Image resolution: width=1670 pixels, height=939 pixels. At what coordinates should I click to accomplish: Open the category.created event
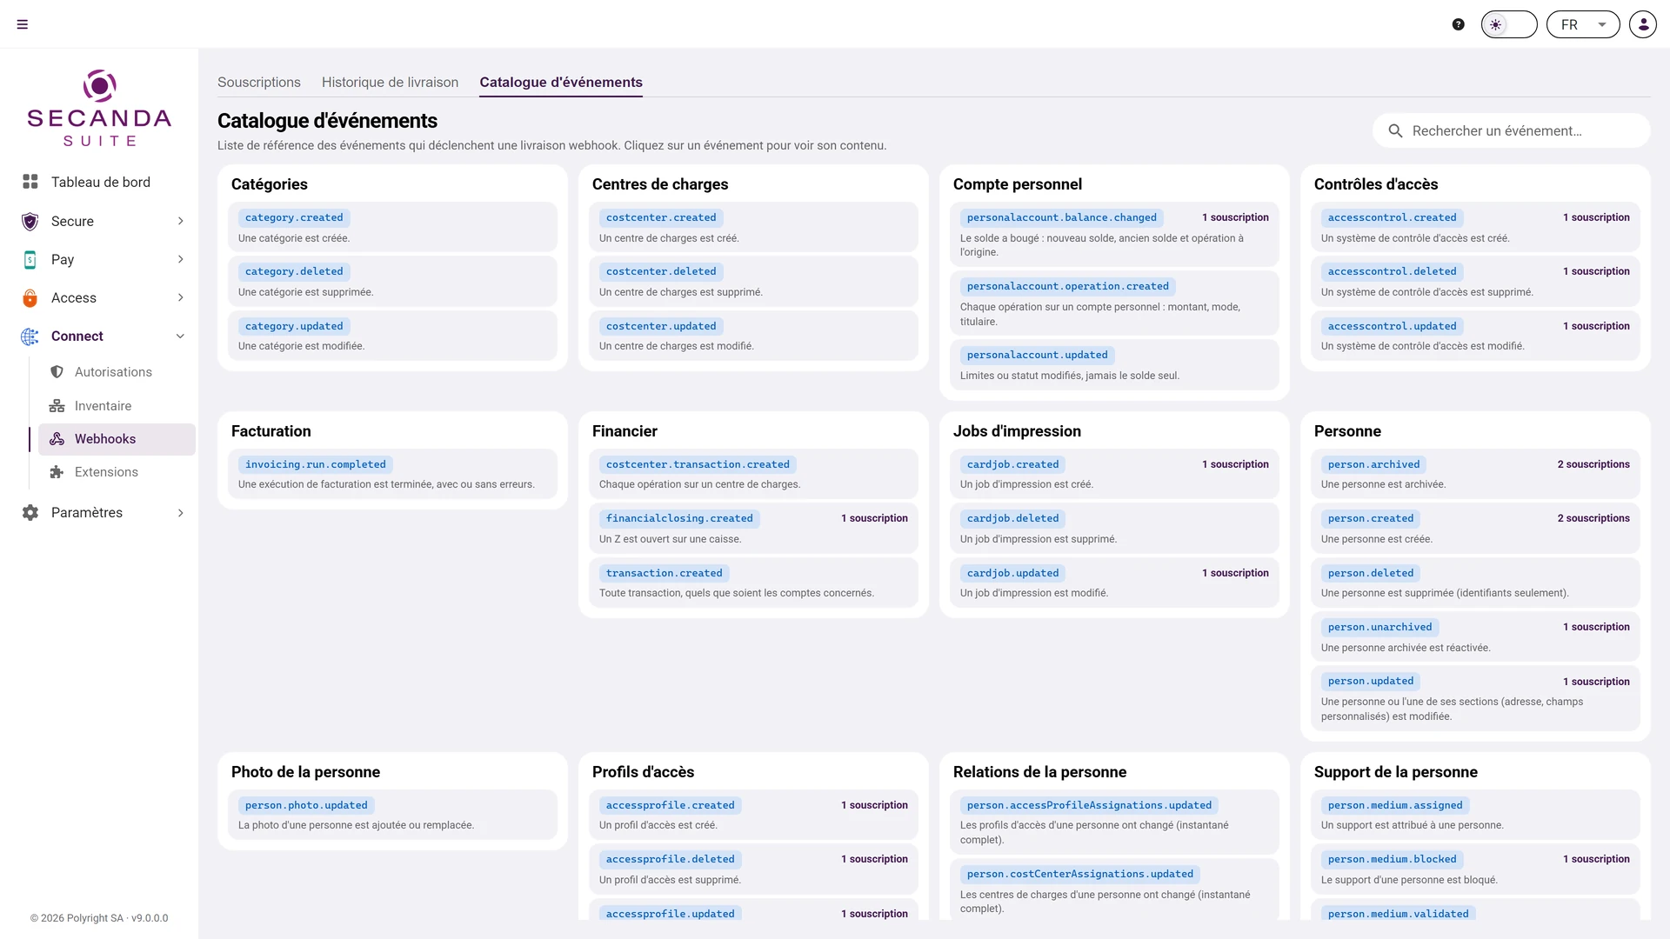392,227
